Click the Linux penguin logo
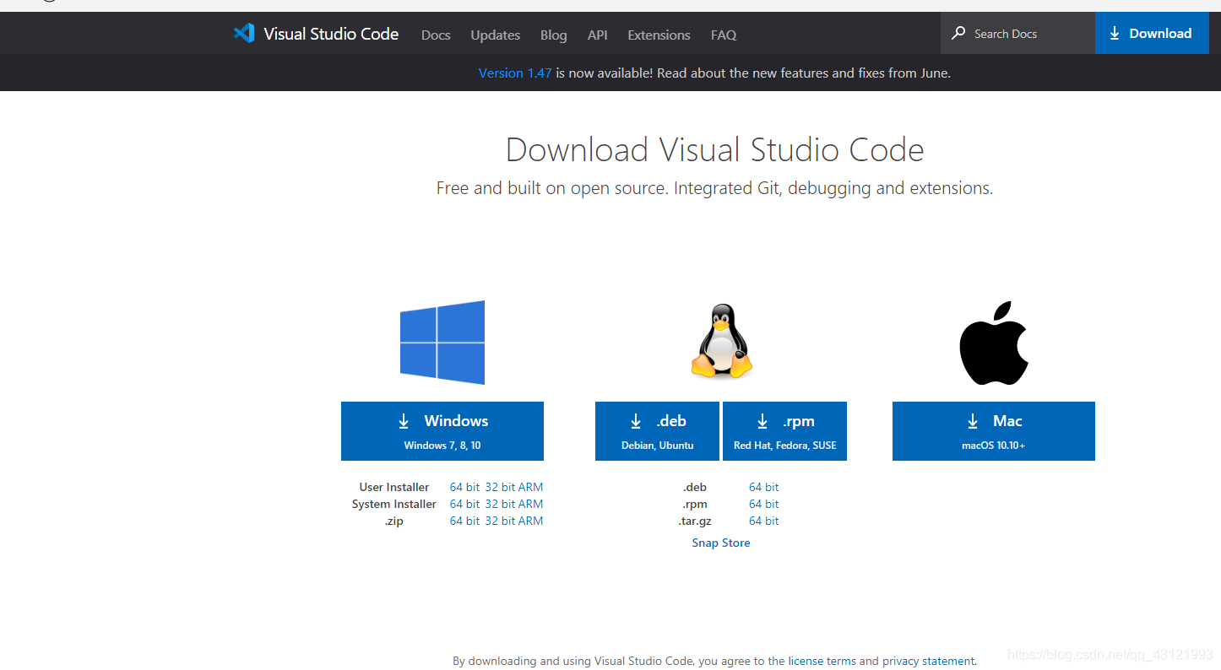 [x=721, y=340]
